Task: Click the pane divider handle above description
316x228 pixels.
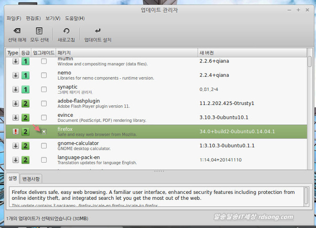Action: click(x=159, y=171)
